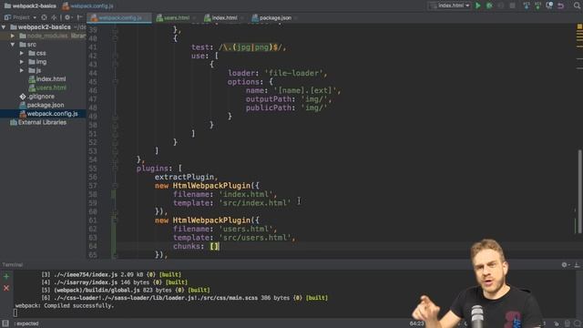
Task: Select index.html in the project tree
Action: pos(47,79)
